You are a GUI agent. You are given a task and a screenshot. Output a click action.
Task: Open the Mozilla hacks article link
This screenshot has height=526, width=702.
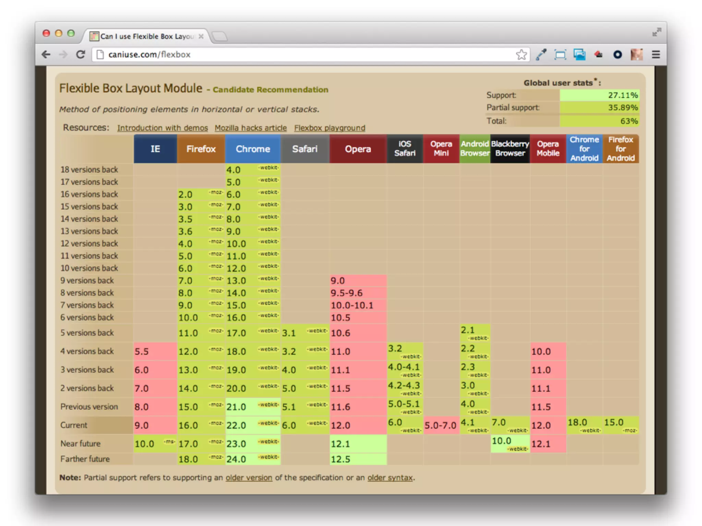251,128
